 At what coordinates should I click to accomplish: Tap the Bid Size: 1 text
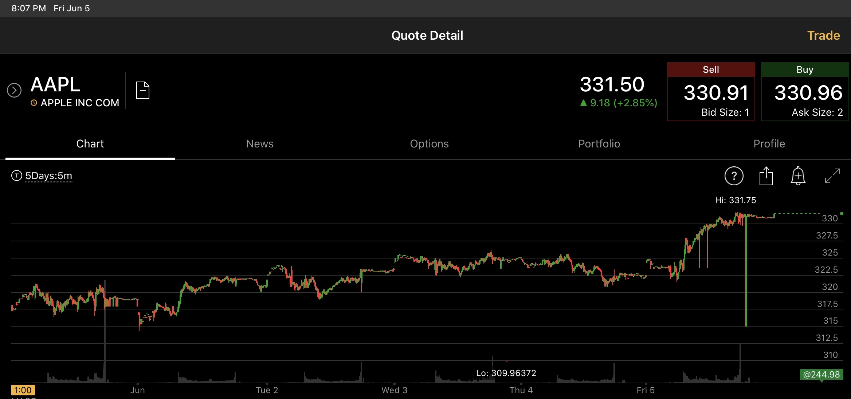725,112
